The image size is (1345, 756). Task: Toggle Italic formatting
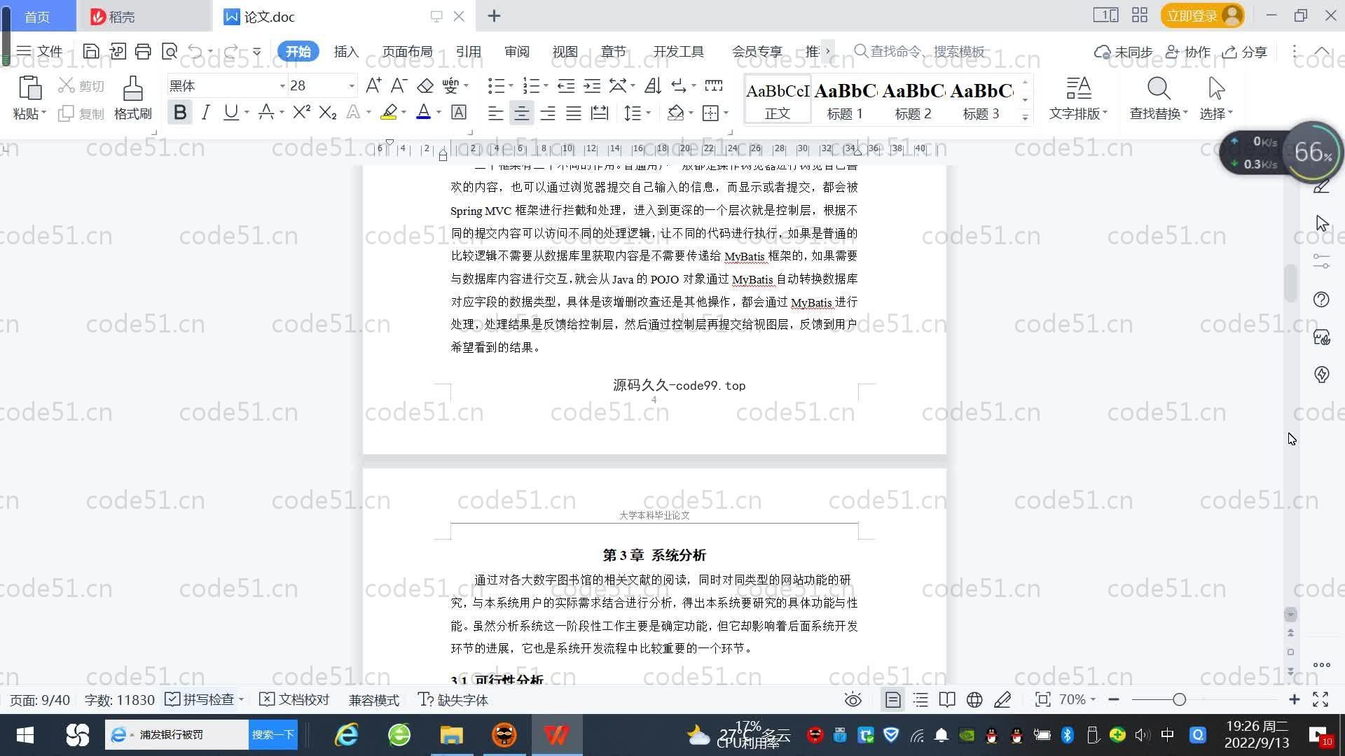click(205, 113)
